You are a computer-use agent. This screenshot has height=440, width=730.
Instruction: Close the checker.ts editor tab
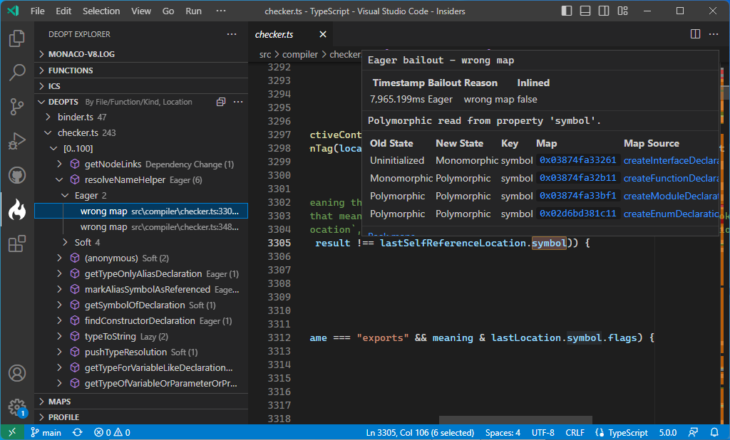(322, 34)
